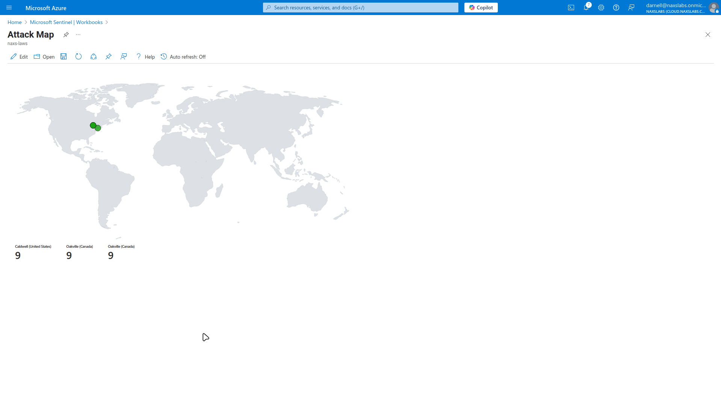721x403 pixels.
Task: Click the naxs-laws workspace subtitle
Action: 17,44
